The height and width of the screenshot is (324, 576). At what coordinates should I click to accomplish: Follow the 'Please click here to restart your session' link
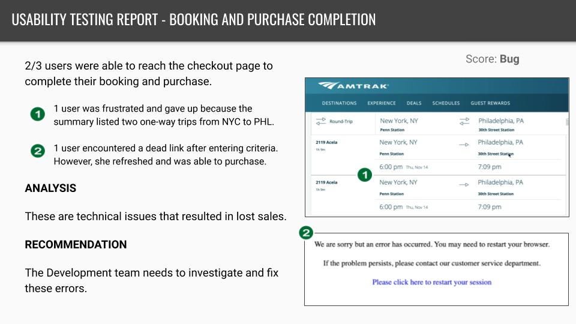(x=431, y=282)
